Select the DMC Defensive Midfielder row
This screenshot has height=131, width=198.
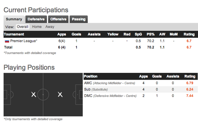[x=140, y=96]
